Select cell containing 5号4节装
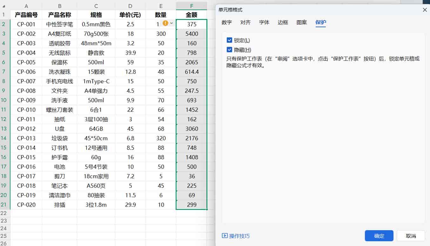 (96, 167)
